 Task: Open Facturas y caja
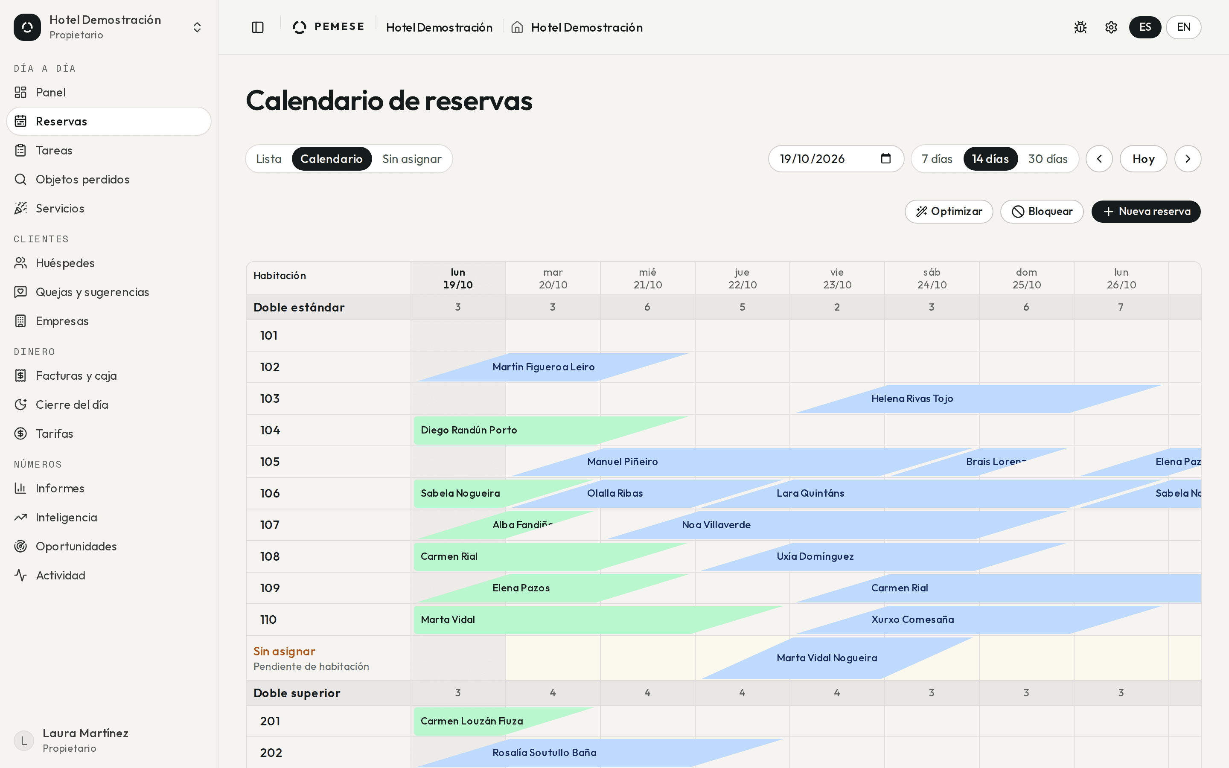tap(109, 376)
